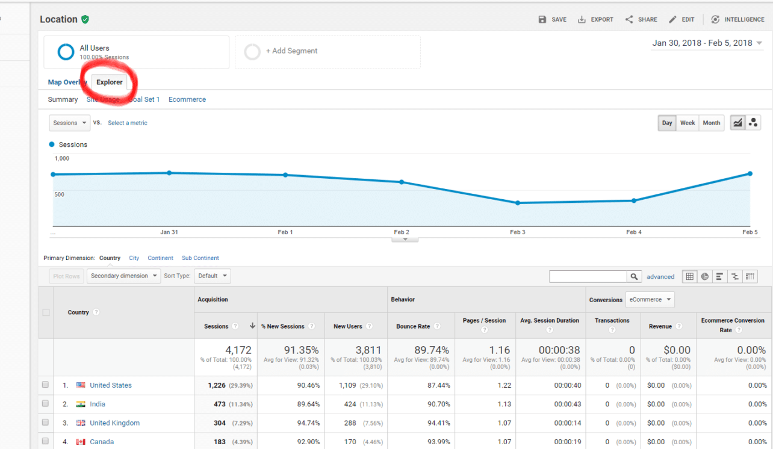The height and width of the screenshot is (449, 773).
Task: Open the Secondary dimension dropdown
Action: click(123, 276)
